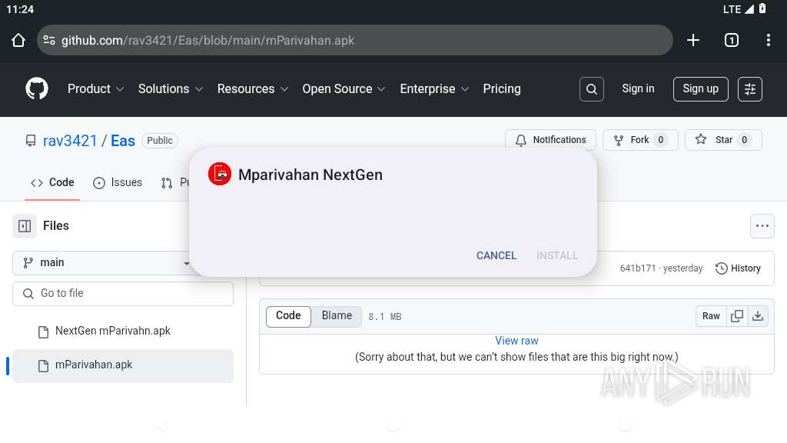Open the 641b171 commit link
This screenshot has width=787, height=443.
click(637, 268)
